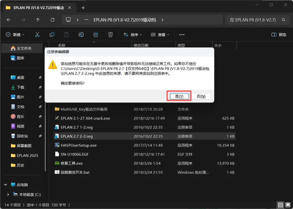Open a new tab with plus button

pos(83,8)
